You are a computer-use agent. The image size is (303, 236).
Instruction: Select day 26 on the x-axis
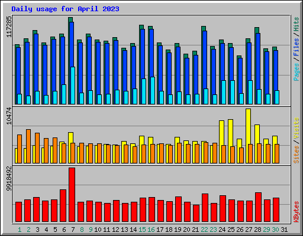240,230
